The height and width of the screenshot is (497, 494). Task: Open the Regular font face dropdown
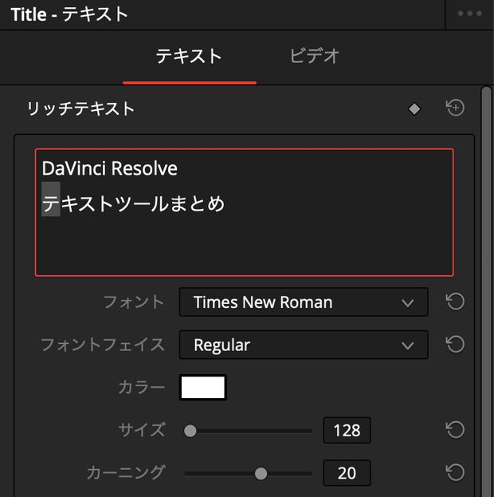(x=304, y=345)
